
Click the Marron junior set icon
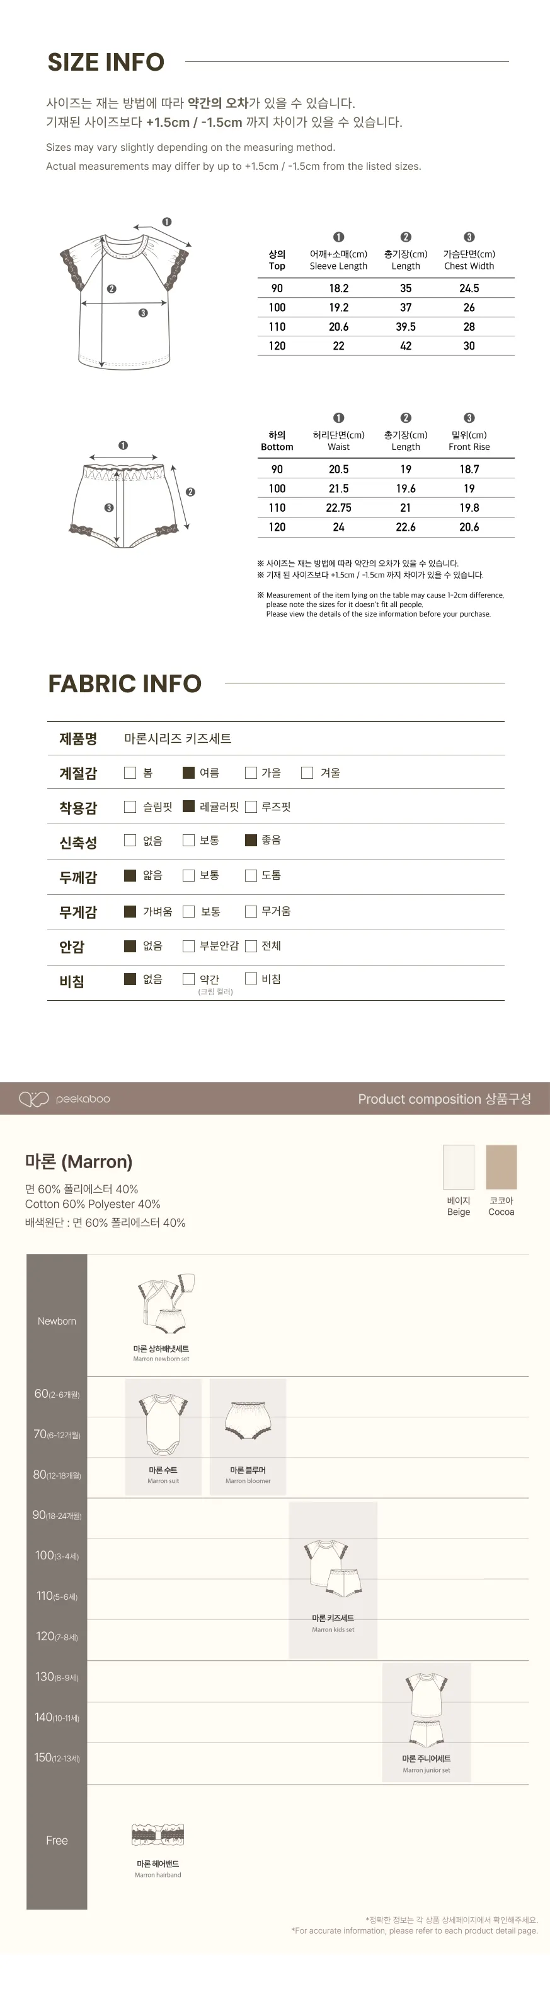click(x=426, y=1704)
